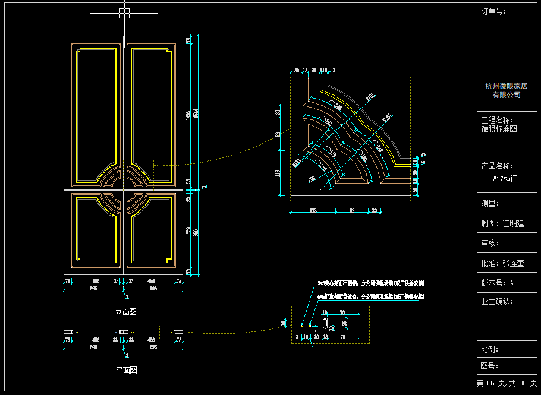Image resolution: width=541 pixels, height=395 pixels.
Task: Click the 测量 field in the title block
Action: 489,204
